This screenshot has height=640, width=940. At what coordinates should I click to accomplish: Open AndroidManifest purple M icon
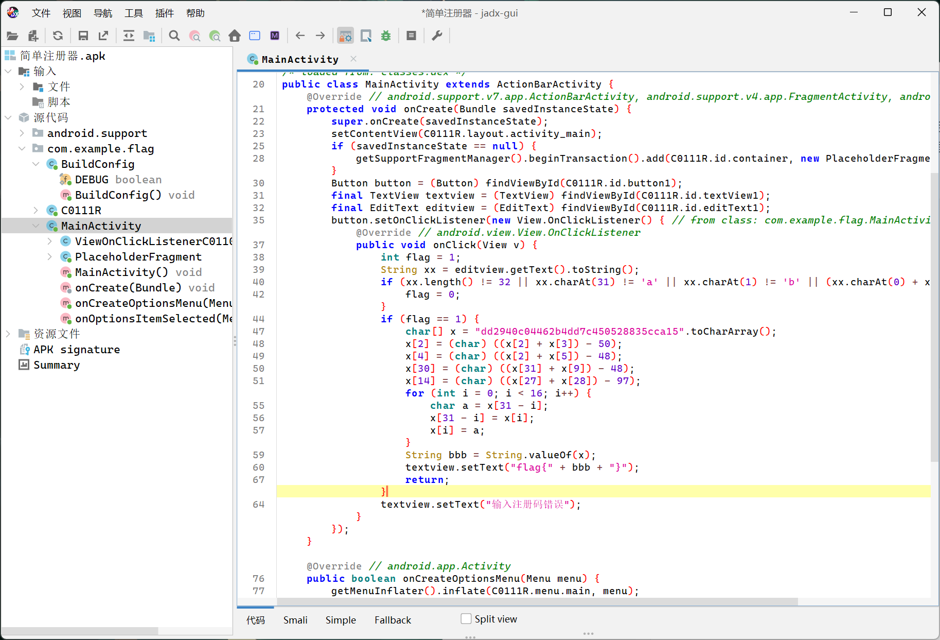click(x=275, y=36)
